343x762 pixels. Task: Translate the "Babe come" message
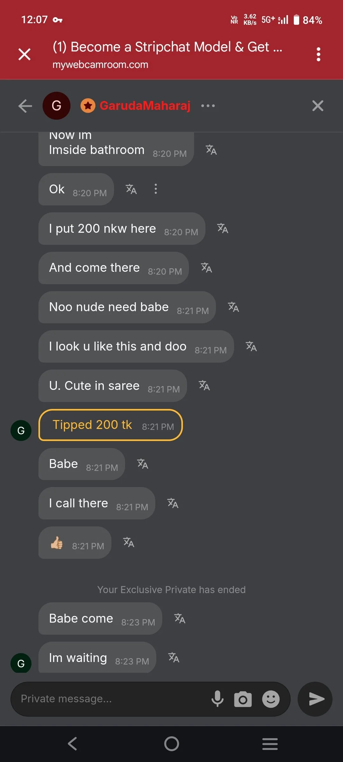pos(180,618)
